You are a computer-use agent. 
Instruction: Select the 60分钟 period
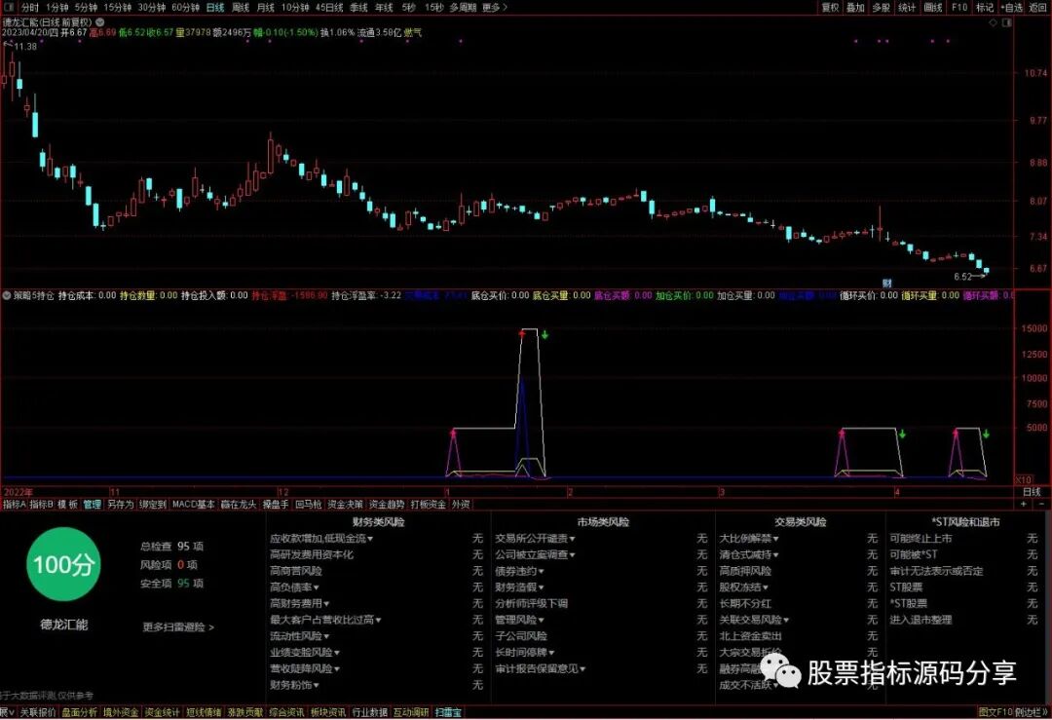tap(185, 8)
